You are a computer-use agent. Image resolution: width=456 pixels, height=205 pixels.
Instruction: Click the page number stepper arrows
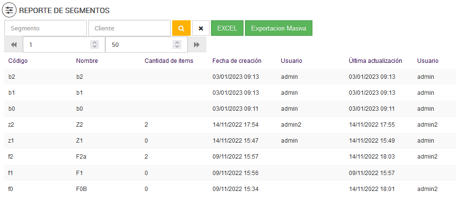95,44
